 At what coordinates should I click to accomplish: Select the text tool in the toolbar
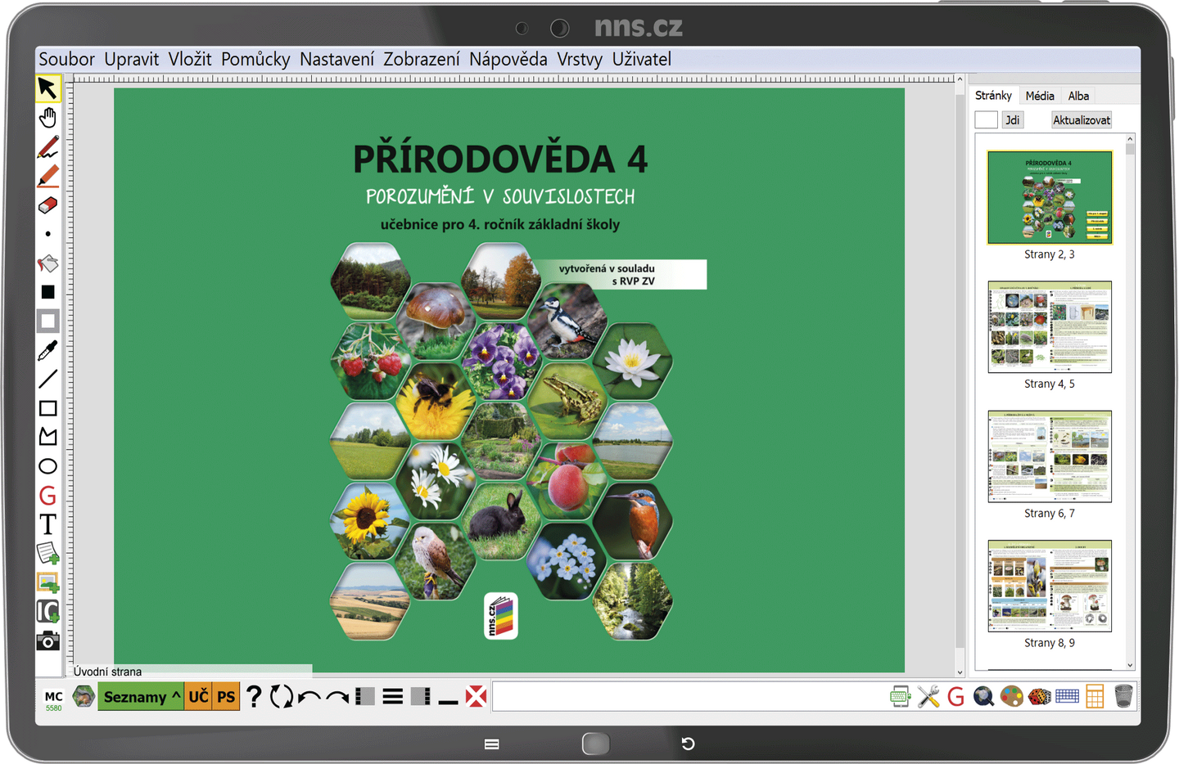47,524
